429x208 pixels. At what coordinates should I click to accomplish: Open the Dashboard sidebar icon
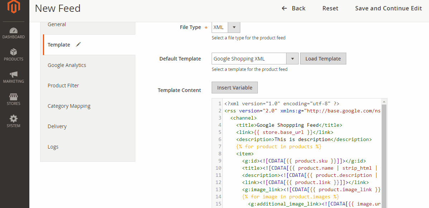coord(14,33)
